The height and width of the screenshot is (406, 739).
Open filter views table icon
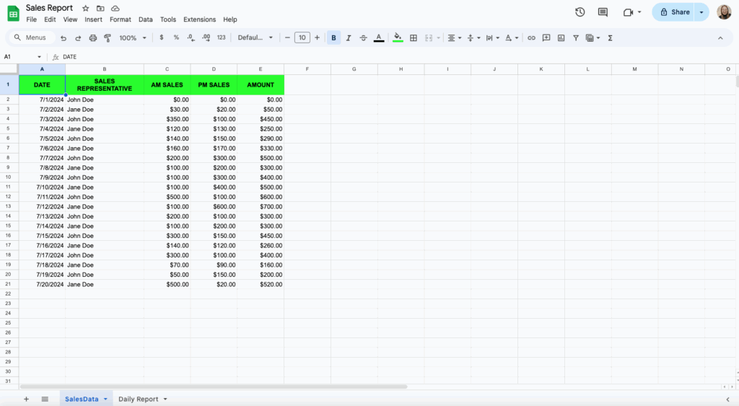click(x=592, y=37)
